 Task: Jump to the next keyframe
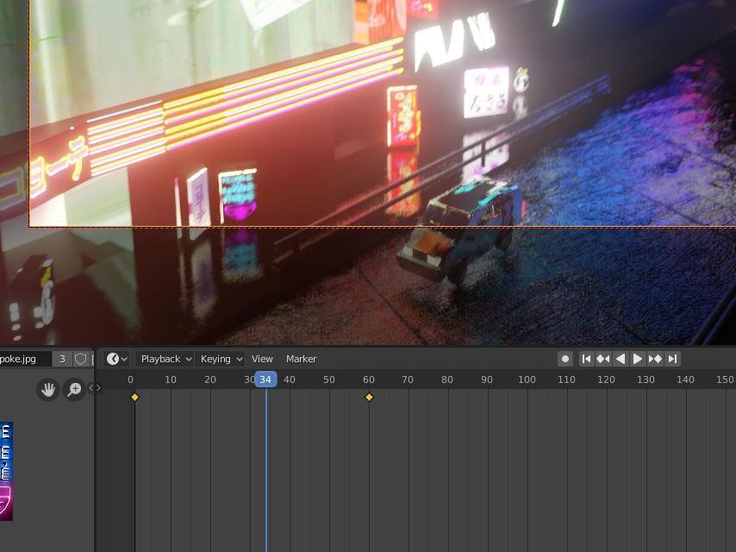coord(655,358)
